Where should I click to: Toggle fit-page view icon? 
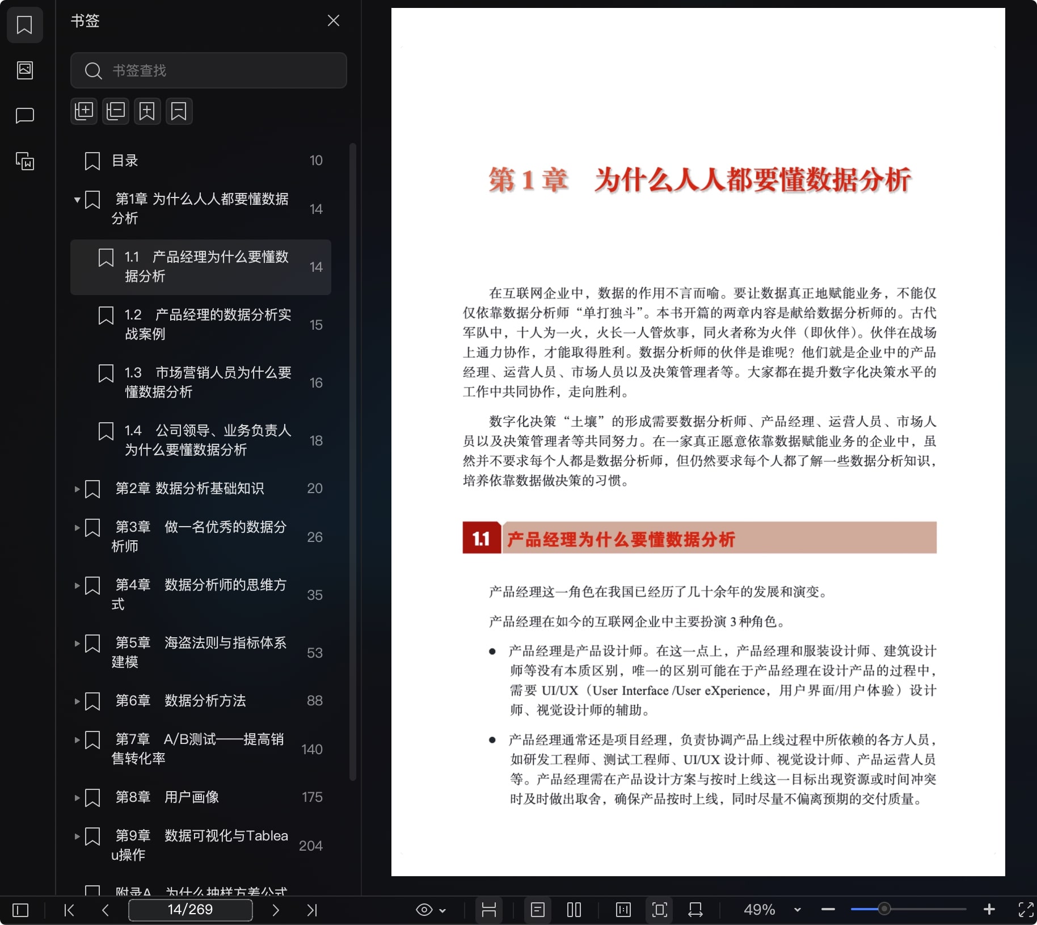click(659, 910)
